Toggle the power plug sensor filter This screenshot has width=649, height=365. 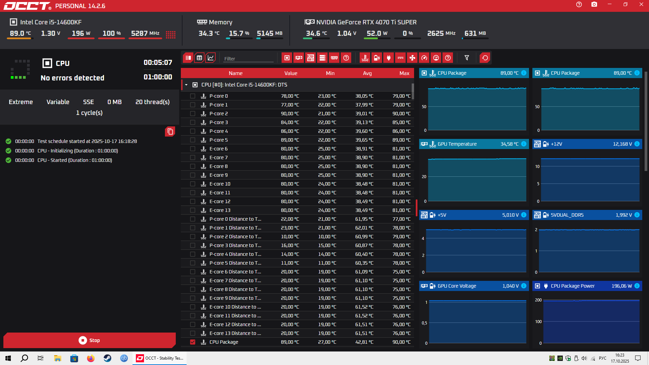coord(388,58)
